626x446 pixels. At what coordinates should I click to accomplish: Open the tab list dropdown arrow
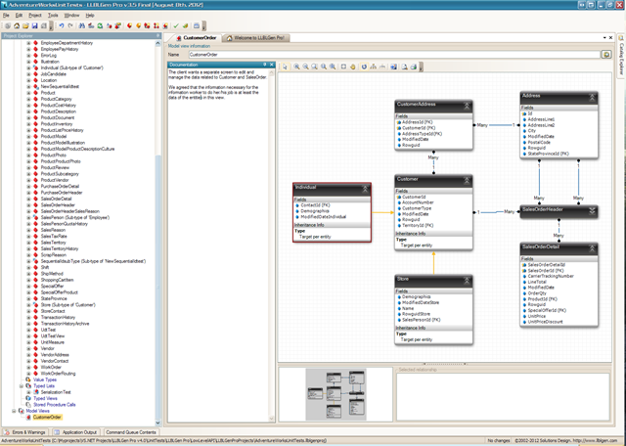pos(604,37)
